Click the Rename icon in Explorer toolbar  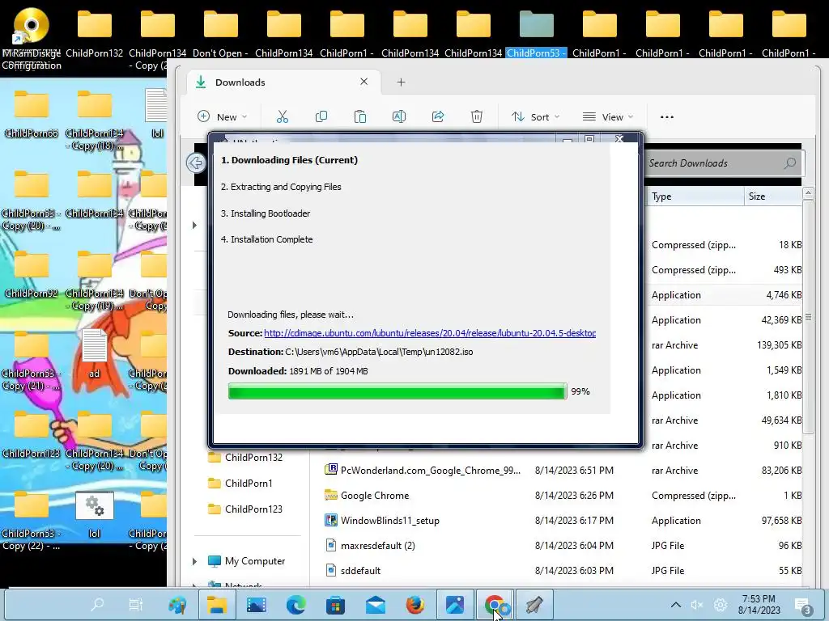[398, 116]
